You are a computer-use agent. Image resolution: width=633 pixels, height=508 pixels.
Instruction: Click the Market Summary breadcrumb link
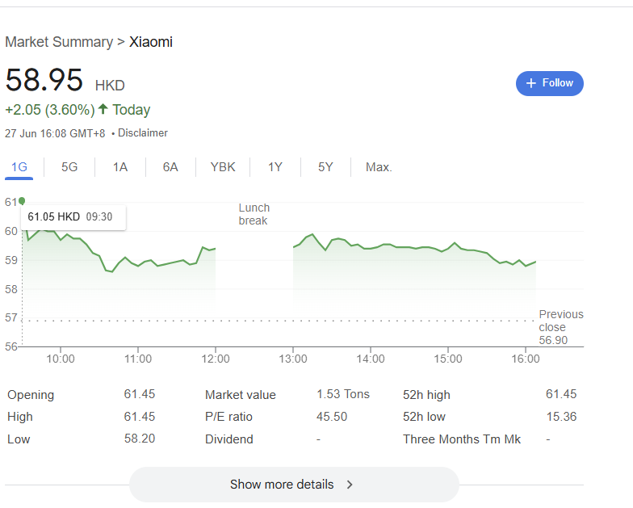[59, 42]
